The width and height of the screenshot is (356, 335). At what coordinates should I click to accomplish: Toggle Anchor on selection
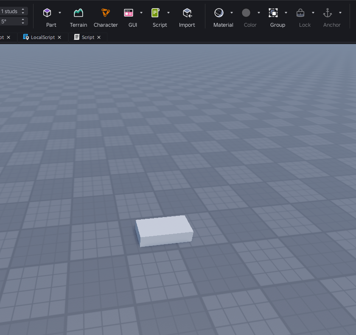328,13
